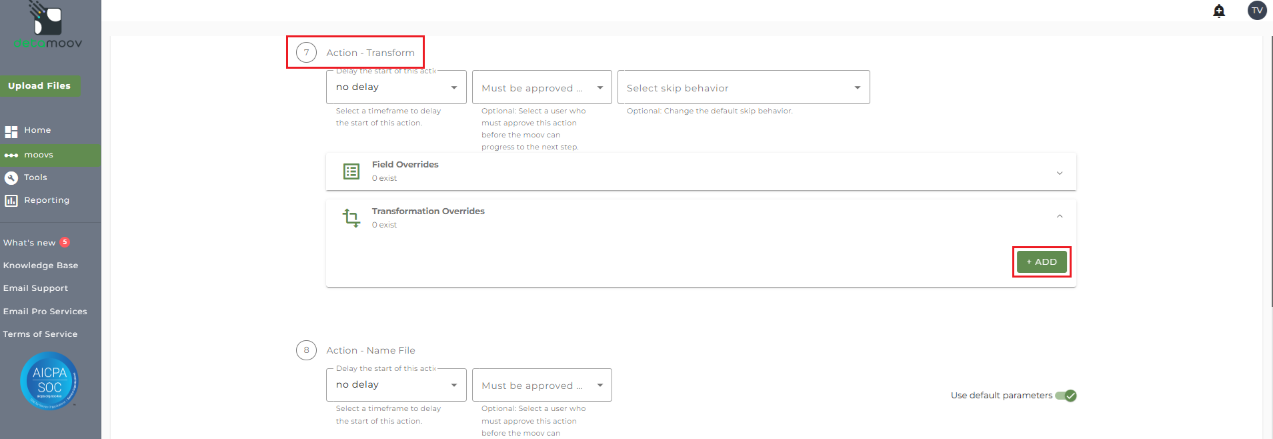Click the Home dashboard icon
This screenshot has height=439, width=1273.
point(11,131)
